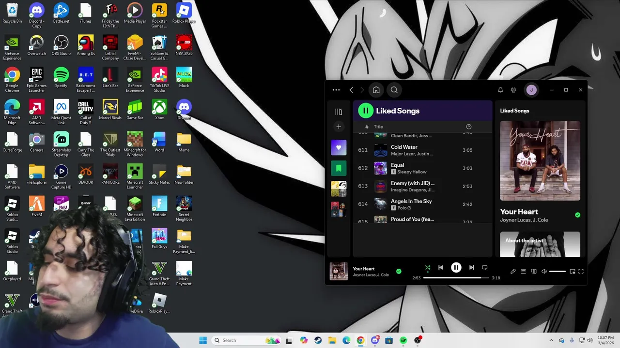Open Spotify's What's New bell icon
This screenshot has height=348, width=620.
pyautogui.click(x=500, y=90)
